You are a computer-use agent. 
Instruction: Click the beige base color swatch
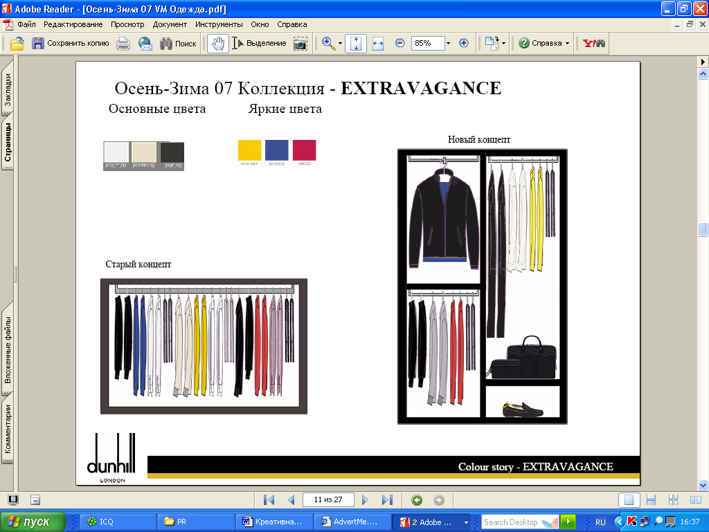pos(144,152)
